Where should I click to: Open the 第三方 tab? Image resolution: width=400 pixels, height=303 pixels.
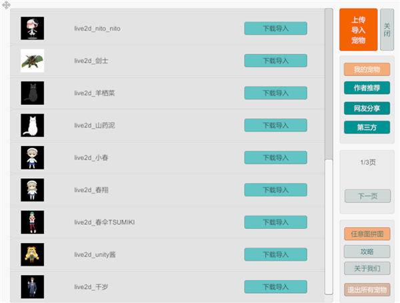pos(367,127)
